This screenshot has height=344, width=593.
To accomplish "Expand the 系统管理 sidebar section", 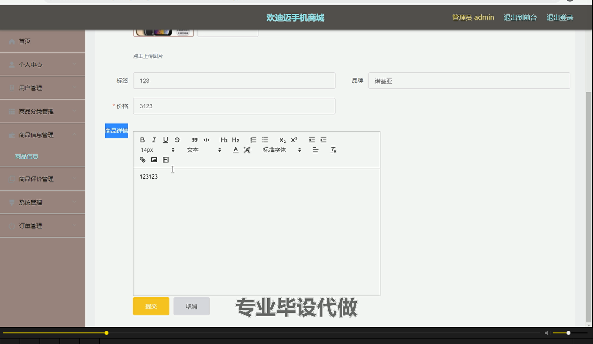I will 30,202.
